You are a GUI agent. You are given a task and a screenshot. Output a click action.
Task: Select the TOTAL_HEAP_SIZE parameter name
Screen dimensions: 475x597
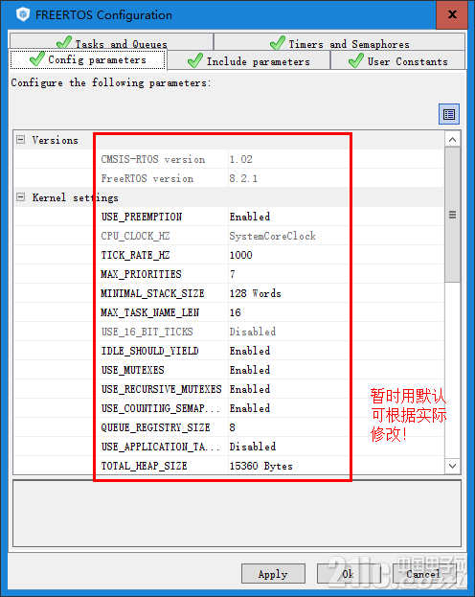[x=145, y=466]
